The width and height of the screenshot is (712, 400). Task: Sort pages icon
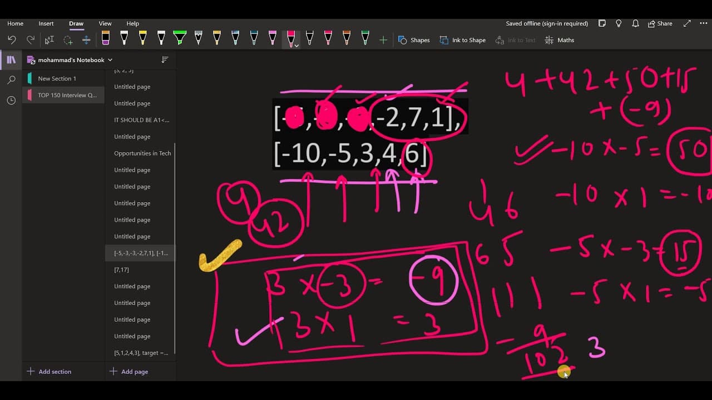coord(165,59)
